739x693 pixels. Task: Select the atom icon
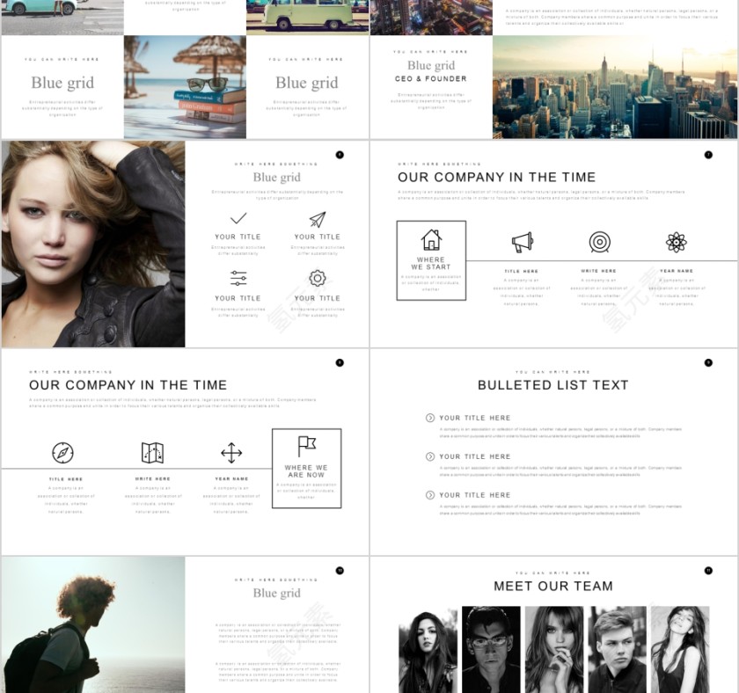point(676,242)
